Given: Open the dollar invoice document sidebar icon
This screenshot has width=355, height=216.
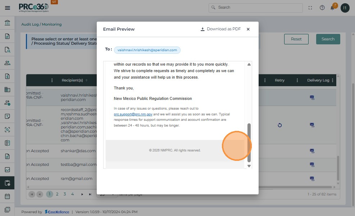Looking at the screenshot, I should pyautogui.click(x=7, y=76).
